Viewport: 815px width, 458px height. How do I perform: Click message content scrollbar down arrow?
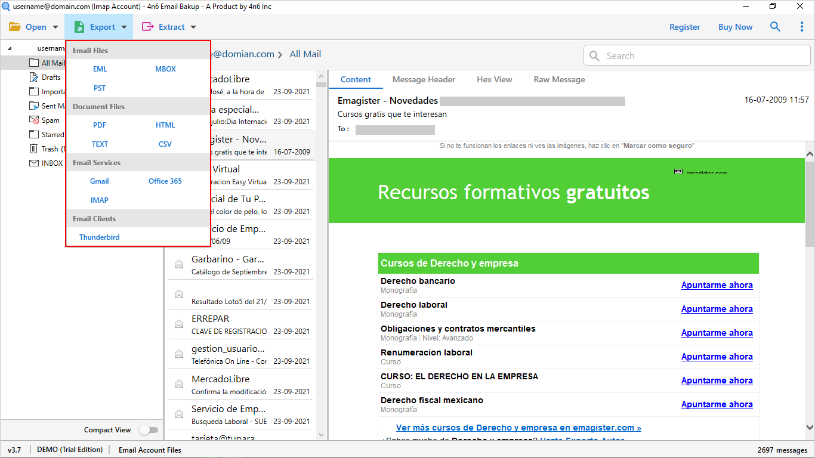[810, 427]
